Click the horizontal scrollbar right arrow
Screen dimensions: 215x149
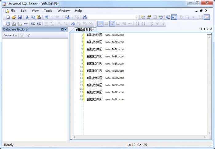click(x=205, y=137)
